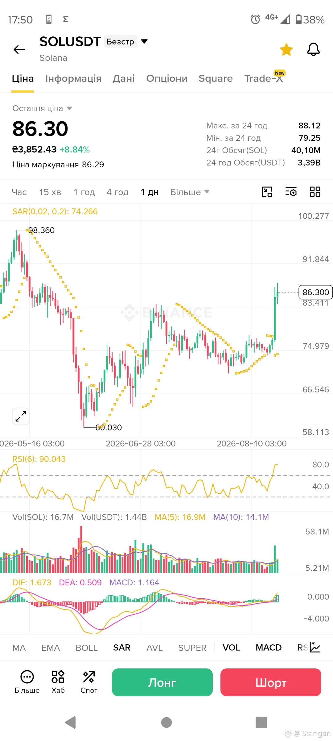The height and width of the screenshot is (741, 333).
Task: Tap the 86.300 current price tag
Action: point(316,292)
